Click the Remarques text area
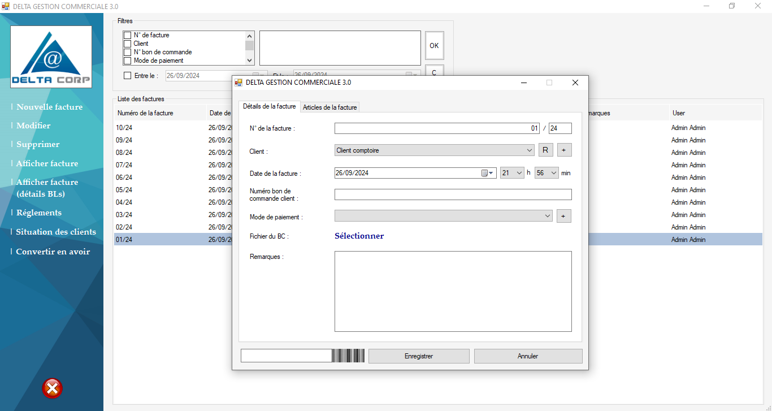Screen dimensions: 772x411 tap(453, 291)
